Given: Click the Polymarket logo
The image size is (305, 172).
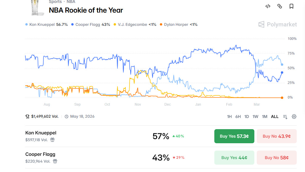Looking at the screenshot, I should point(278,24).
